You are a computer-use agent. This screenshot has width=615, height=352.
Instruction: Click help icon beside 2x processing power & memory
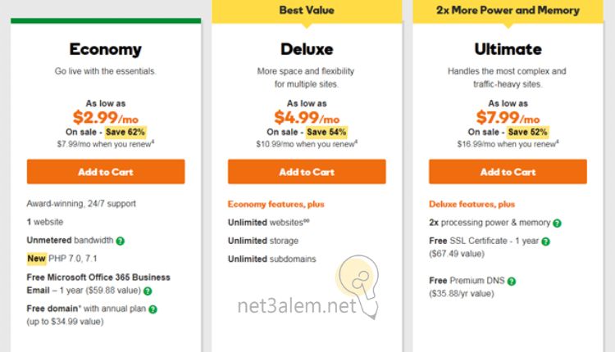click(x=557, y=223)
